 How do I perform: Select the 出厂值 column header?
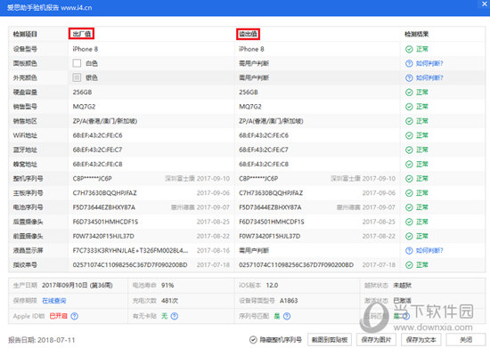coord(82,34)
